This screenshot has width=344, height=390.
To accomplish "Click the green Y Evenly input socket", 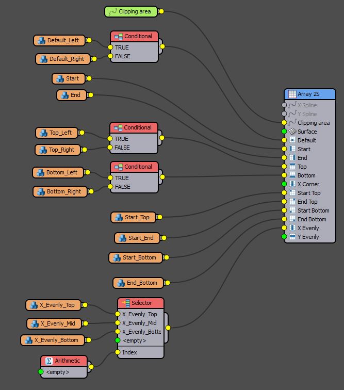I will click(x=284, y=237).
